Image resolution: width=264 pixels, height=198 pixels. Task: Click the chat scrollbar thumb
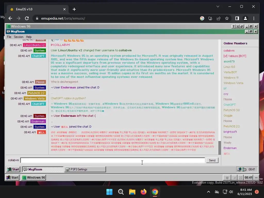coord(220,148)
